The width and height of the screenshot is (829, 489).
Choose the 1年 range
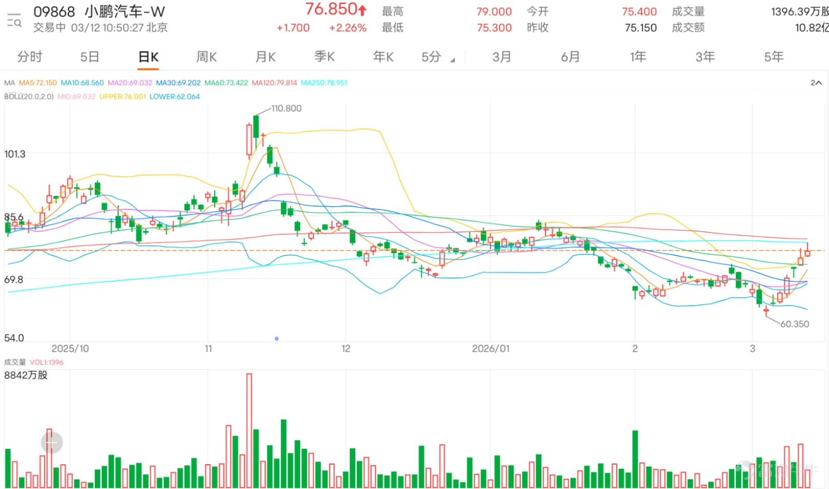tap(638, 57)
